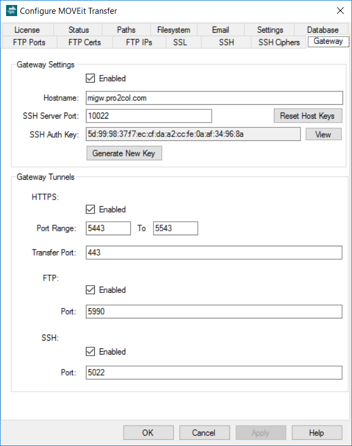Image resolution: width=352 pixels, height=446 pixels.
Task: Click the Reset Host Keys button
Action: 308,116
